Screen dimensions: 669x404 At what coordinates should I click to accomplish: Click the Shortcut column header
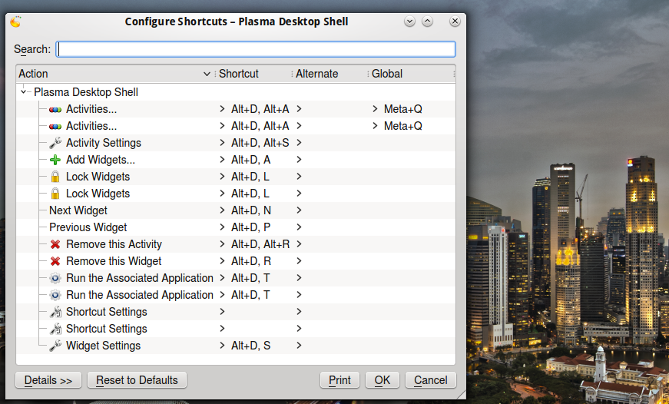pos(253,74)
